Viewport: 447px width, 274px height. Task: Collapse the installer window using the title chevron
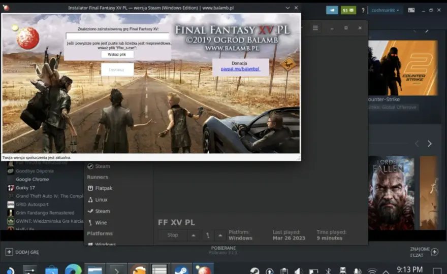(288, 8)
